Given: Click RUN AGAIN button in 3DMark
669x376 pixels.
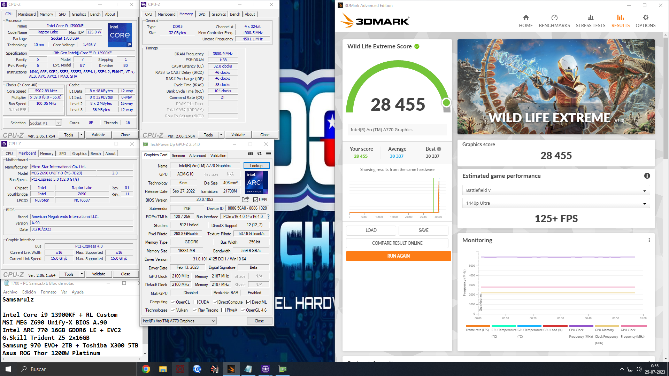Looking at the screenshot, I should (x=398, y=256).
